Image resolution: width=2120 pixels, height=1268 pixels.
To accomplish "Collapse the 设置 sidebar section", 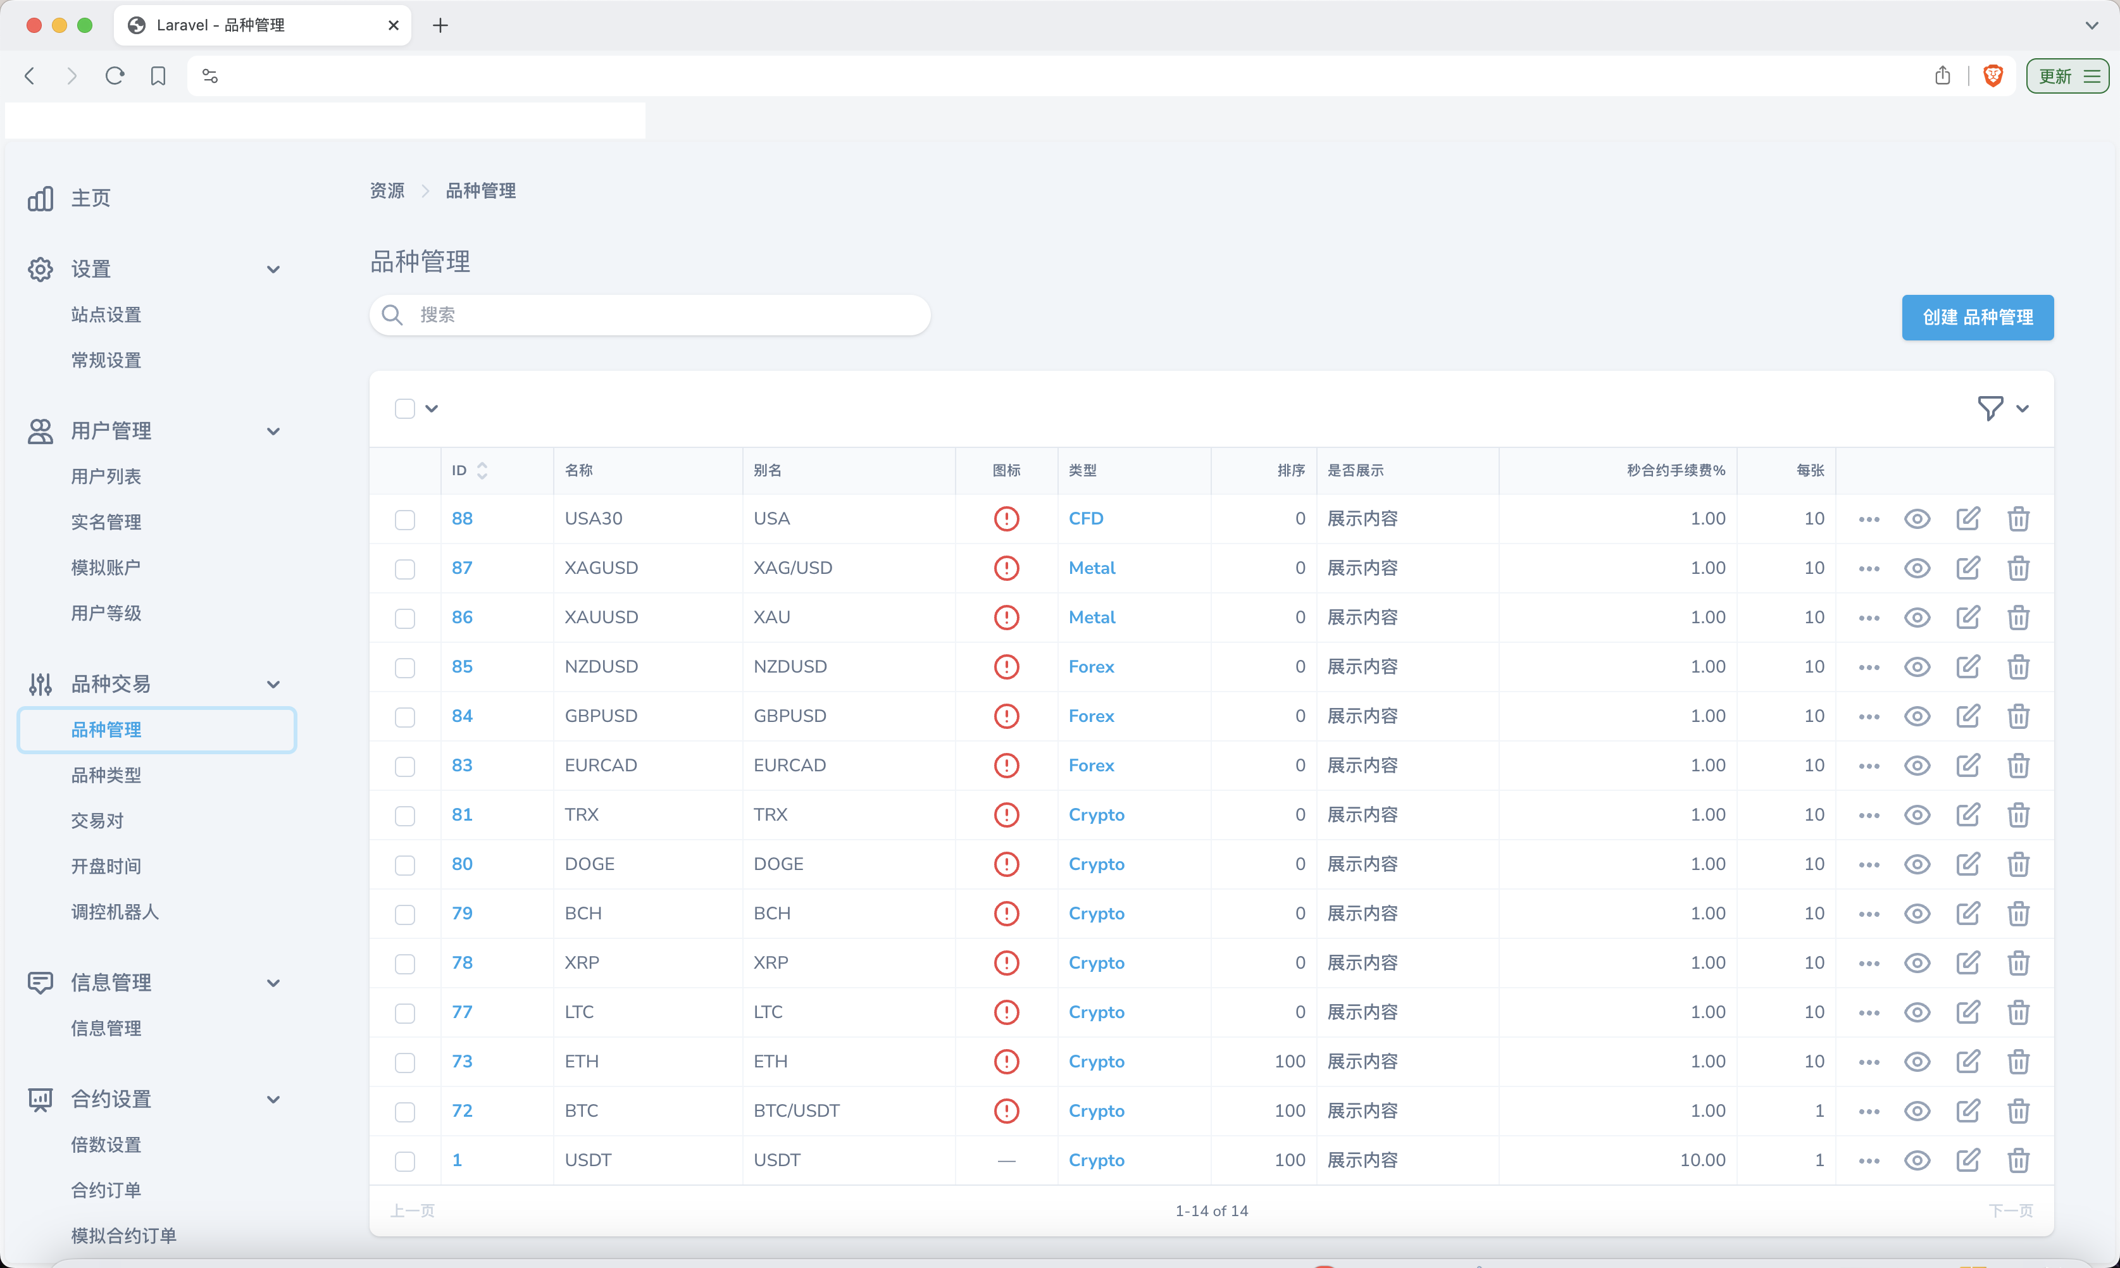I will point(273,269).
